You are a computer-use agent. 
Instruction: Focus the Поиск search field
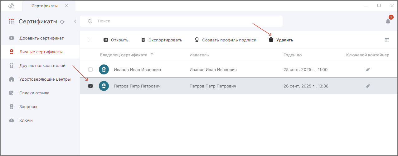point(181,21)
